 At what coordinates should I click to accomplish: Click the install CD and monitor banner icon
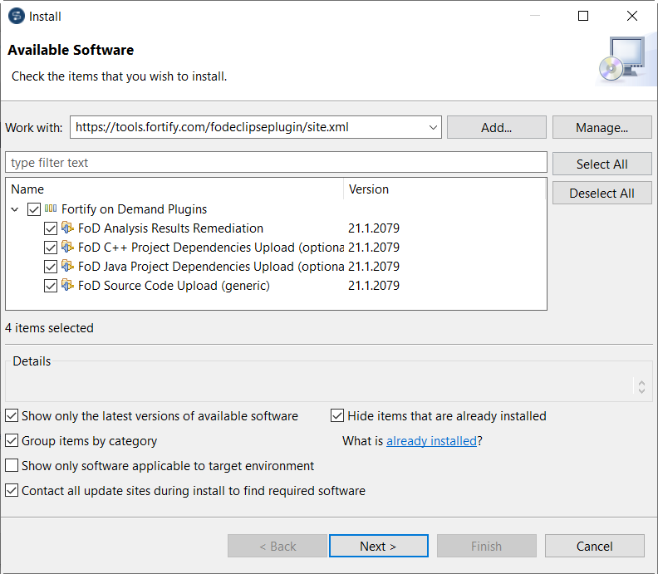click(x=621, y=60)
